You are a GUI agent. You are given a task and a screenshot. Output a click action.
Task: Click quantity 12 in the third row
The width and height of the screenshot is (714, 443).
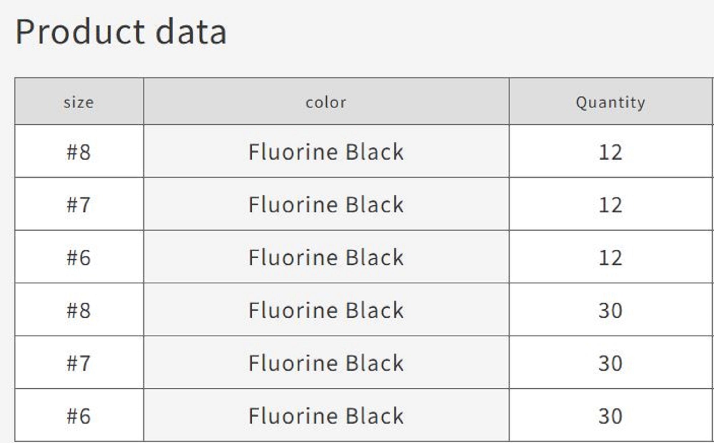pyautogui.click(x=610, y=257)
